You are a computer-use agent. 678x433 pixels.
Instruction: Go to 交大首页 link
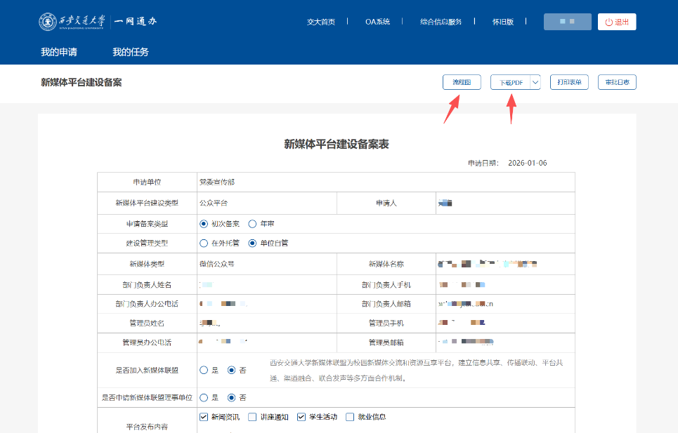click(321, 22)
